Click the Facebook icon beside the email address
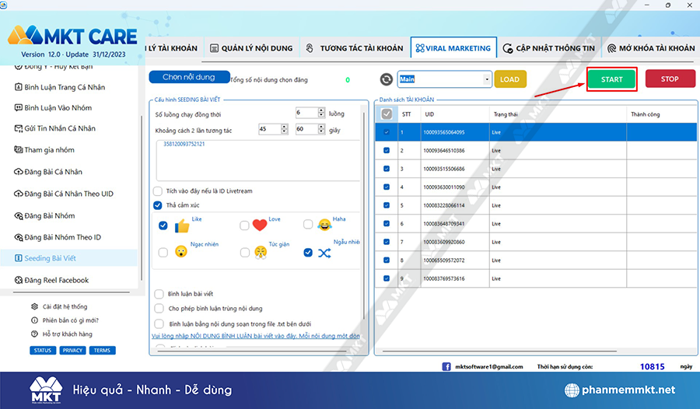 (x=446, y=366)
